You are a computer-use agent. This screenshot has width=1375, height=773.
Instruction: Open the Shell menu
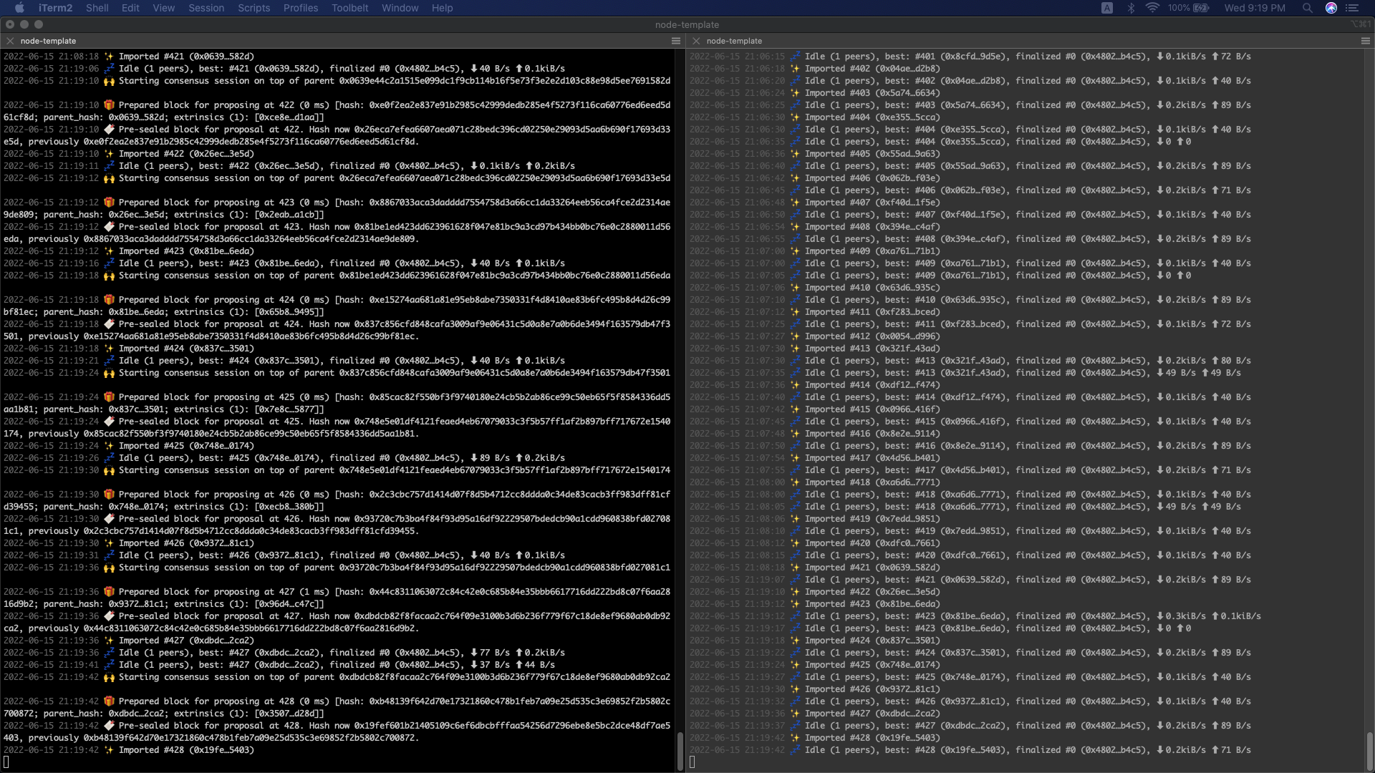pos(97,8)
